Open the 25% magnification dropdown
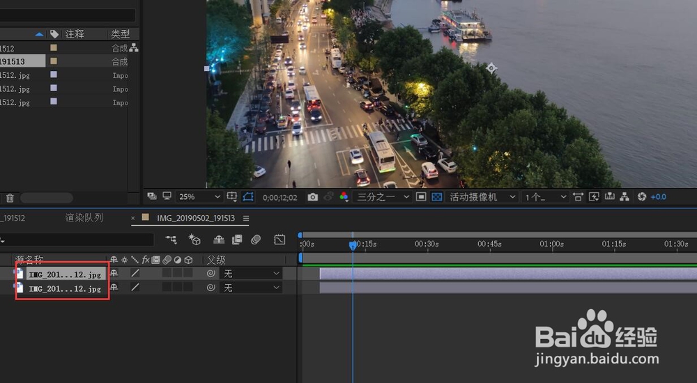This screenshot has width=697, height=383. pyautogui.click(x=199, y=197)
